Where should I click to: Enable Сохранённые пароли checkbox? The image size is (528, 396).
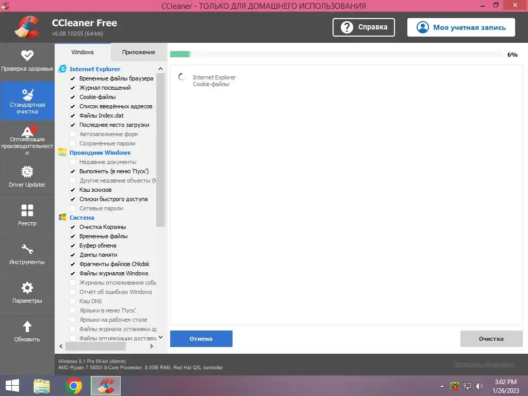point(73,143)
